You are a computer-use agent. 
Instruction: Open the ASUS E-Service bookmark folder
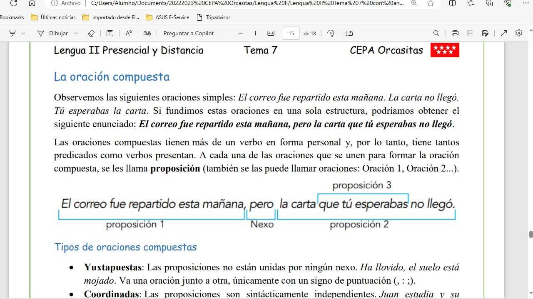click(167, 17)
